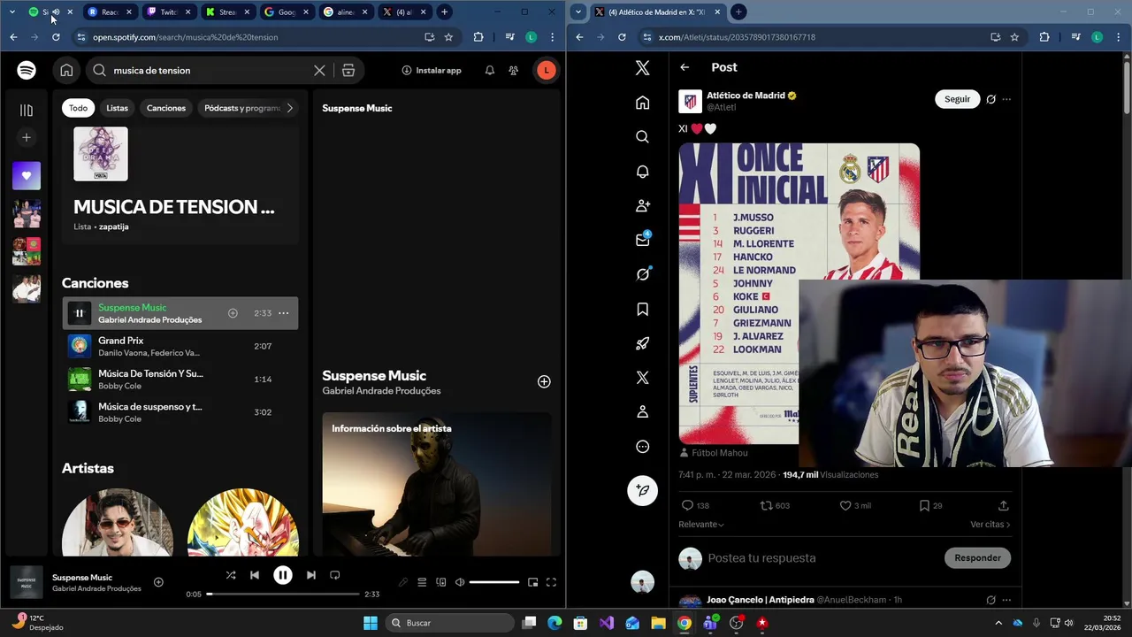Open Spotify friend activity icon
Viewport: 1132px width, 637px height.
[x=514, y=70]
